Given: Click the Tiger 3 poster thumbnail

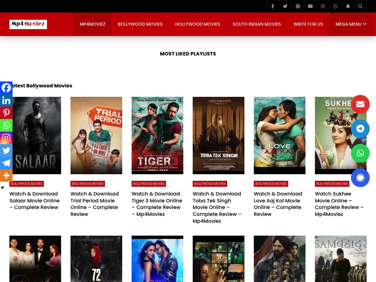Looking at the screenshot, I should pyautogui.click(x=157, y=135).
